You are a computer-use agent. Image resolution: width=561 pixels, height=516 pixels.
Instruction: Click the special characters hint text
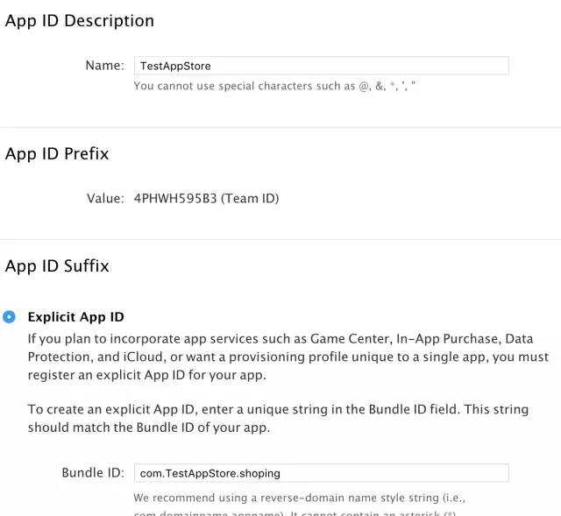point(274,86)
